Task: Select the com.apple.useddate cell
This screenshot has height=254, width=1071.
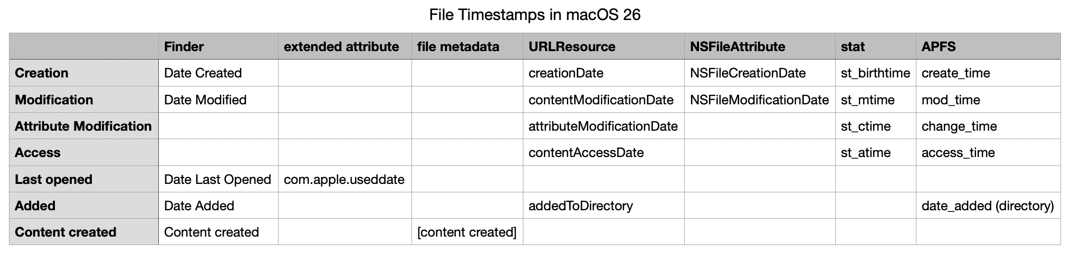Action: pyautogui.click(x=344, y=180)
